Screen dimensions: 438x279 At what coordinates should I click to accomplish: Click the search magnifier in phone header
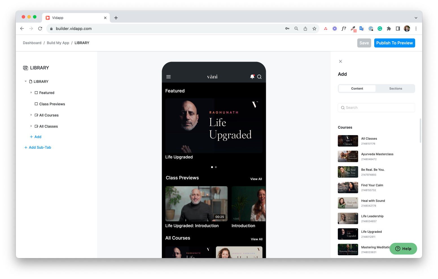coord(259,77)
